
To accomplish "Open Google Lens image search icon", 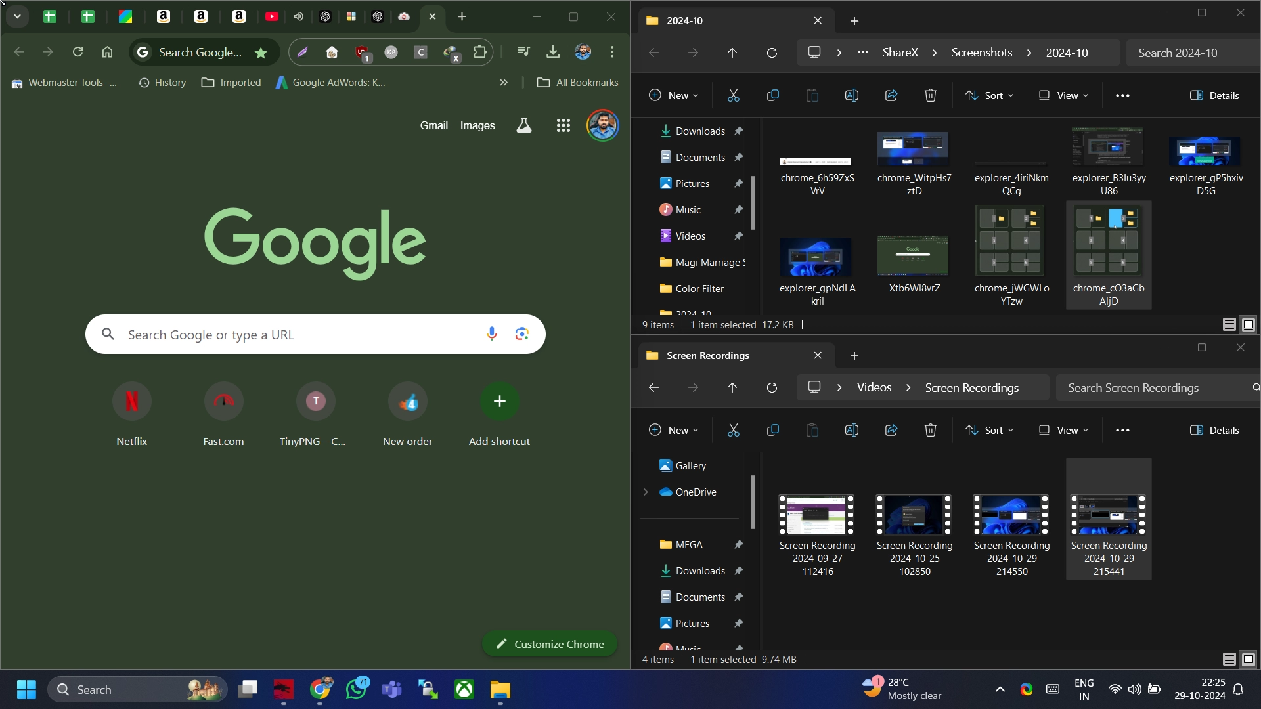I will coord(522,334).
